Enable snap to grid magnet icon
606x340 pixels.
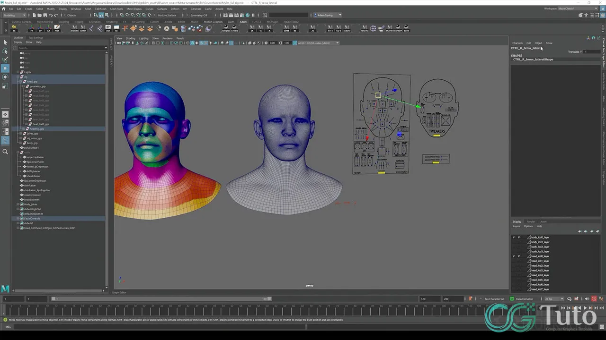pos(122,15)
